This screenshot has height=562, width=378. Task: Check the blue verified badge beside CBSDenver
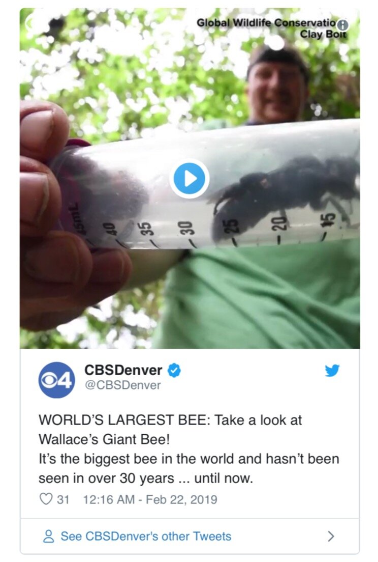(174, 370)
